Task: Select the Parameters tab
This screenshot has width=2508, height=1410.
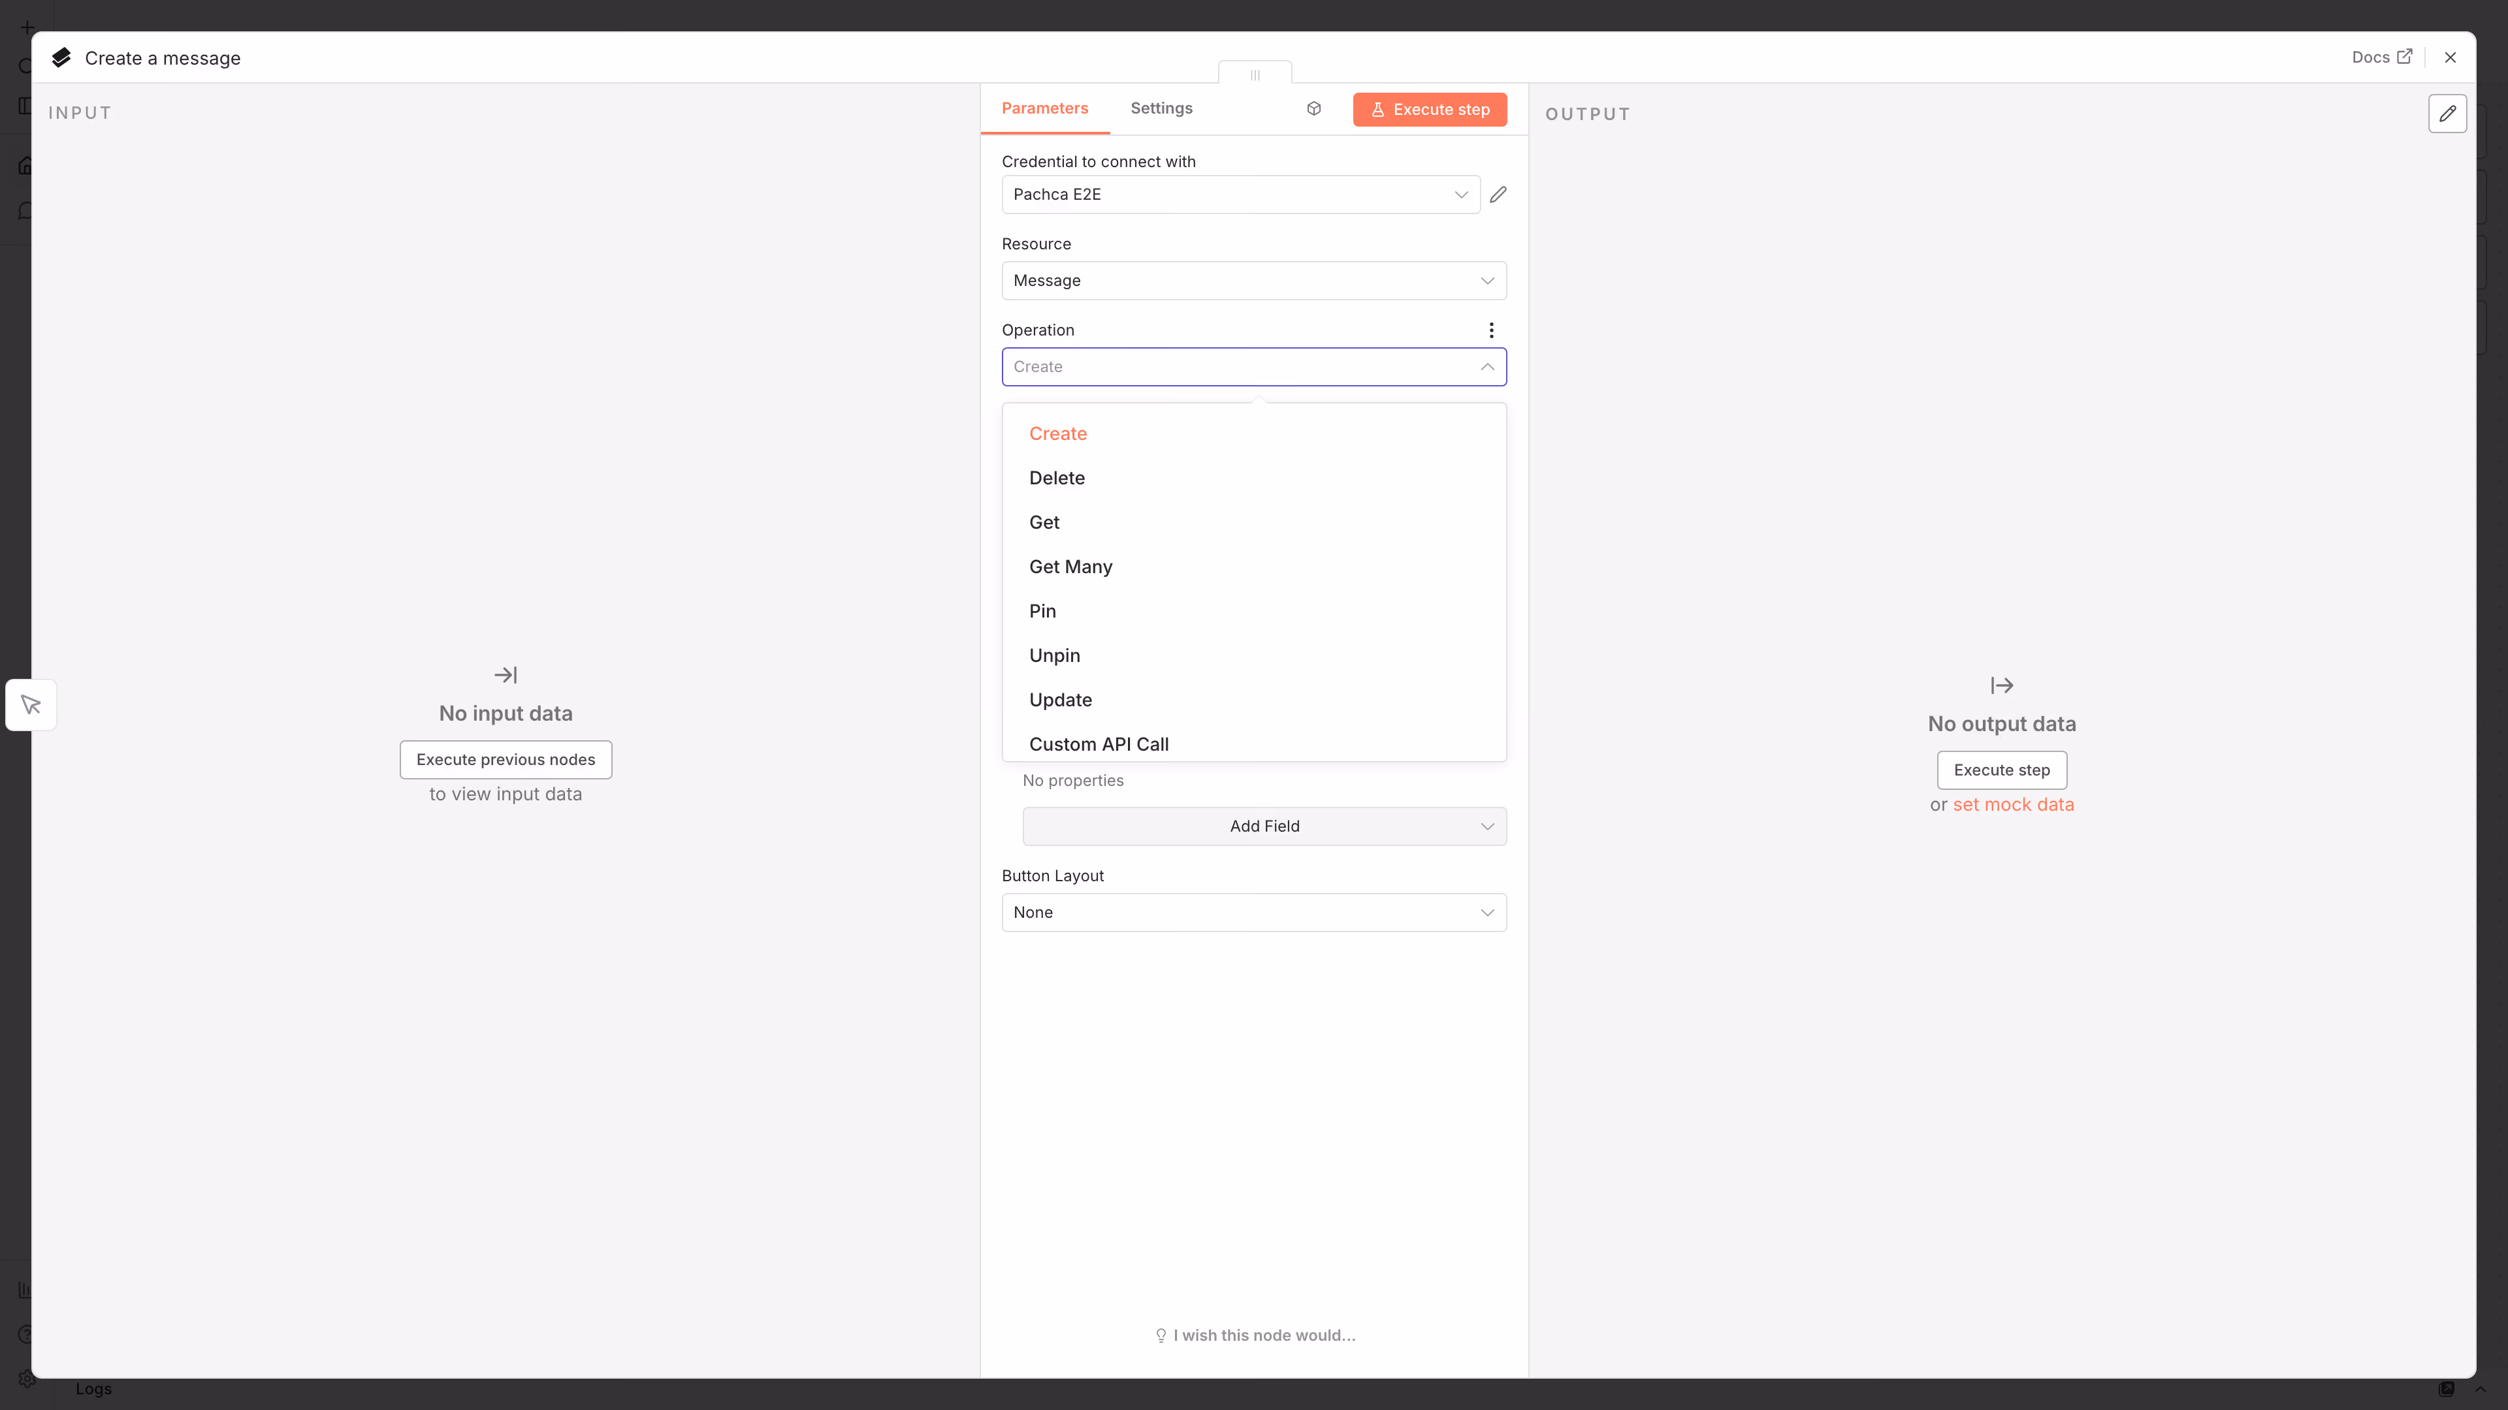Action: click(x=1045, y=109)
